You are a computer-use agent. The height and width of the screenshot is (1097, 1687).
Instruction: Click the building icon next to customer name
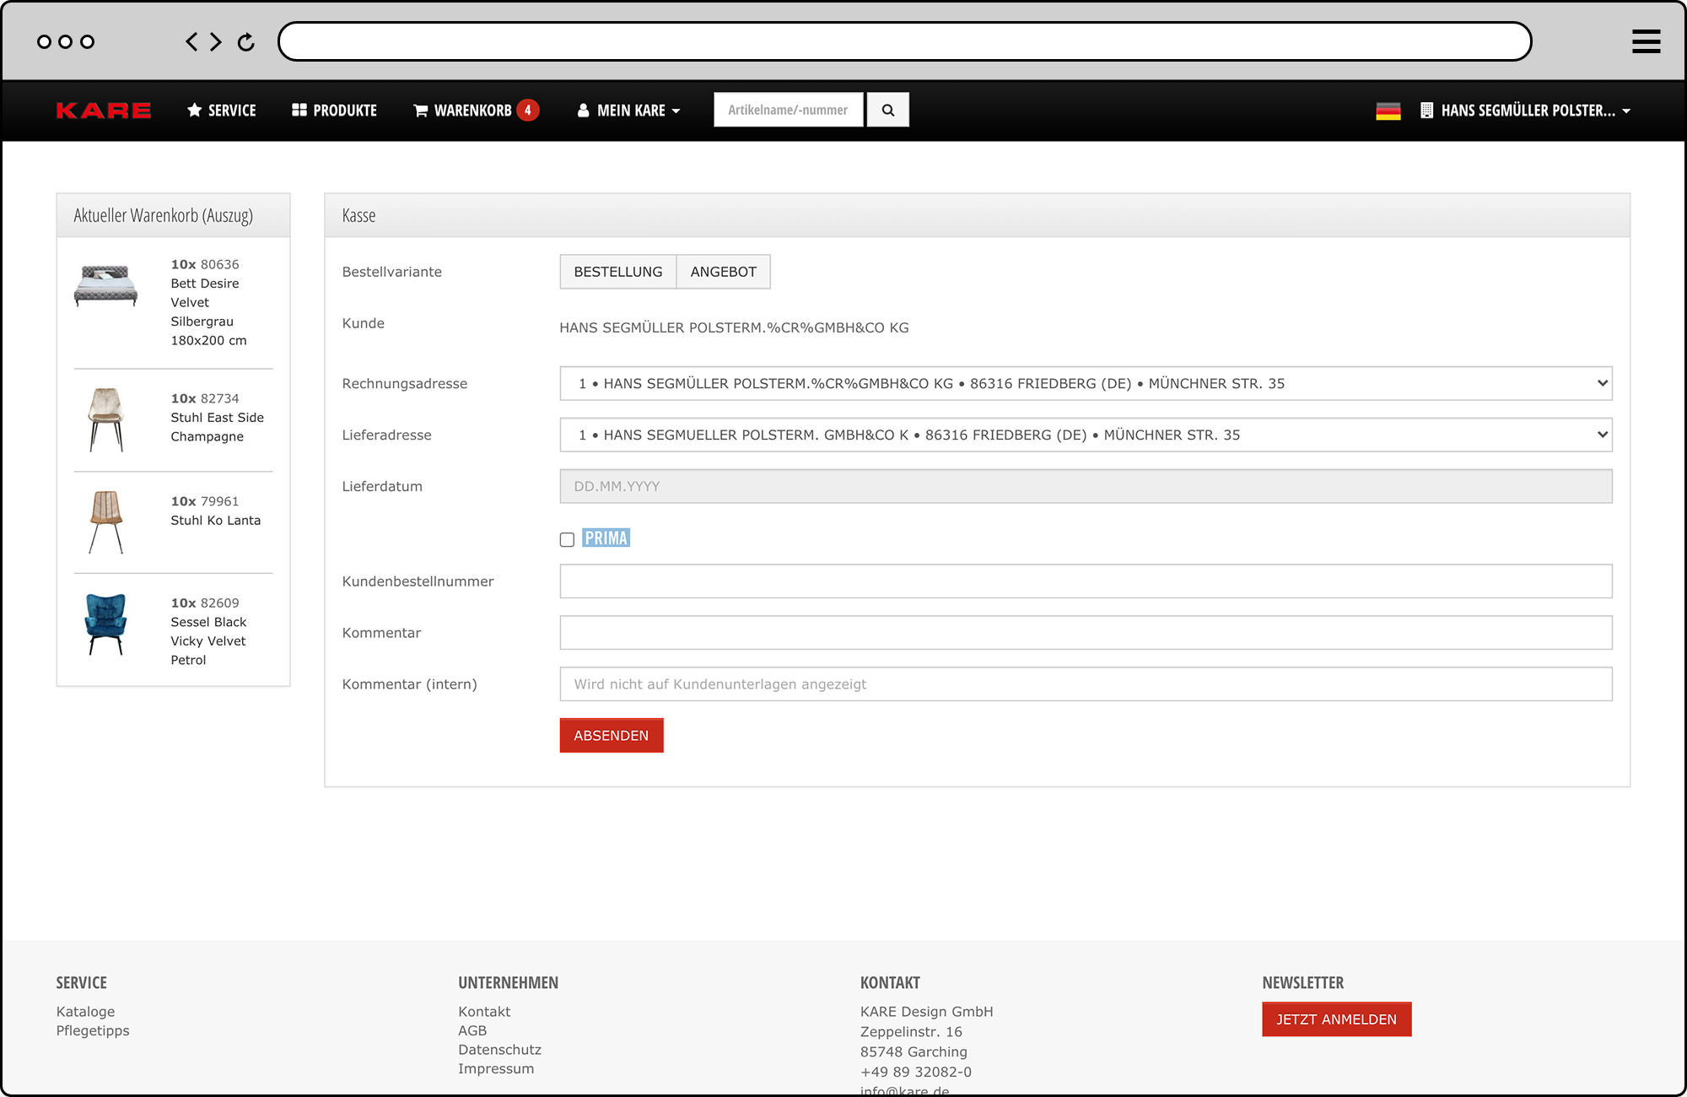pyautogui.click(x=1426, y=111)
